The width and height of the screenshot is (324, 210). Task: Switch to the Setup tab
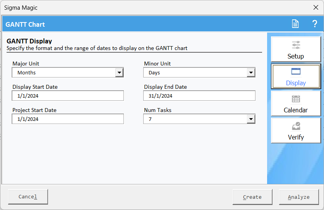click(296, 50)
